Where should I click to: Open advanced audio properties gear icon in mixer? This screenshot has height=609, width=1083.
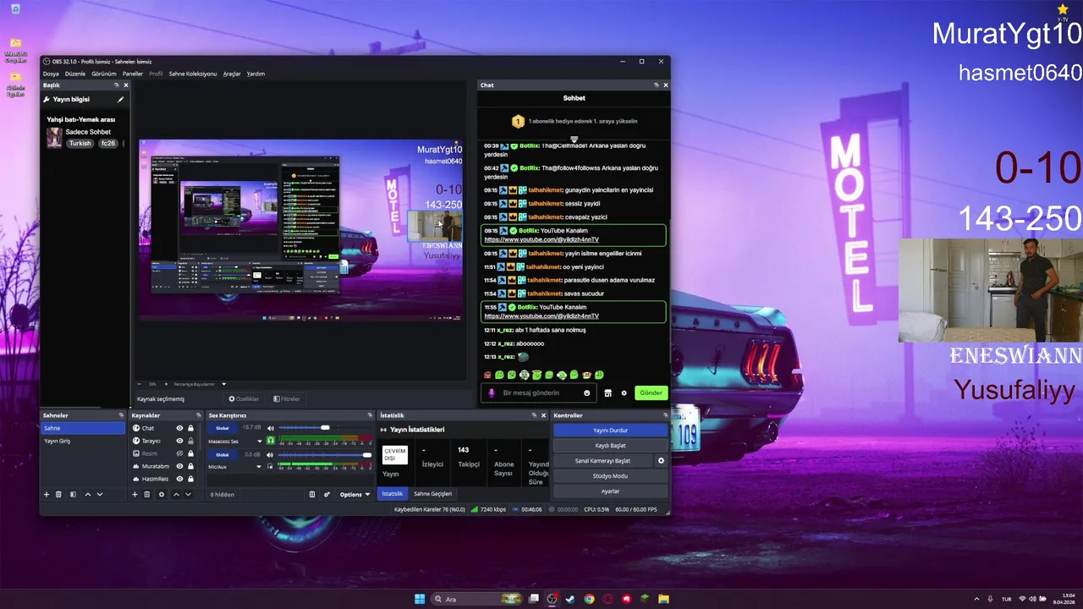click(x=327, y=494)
